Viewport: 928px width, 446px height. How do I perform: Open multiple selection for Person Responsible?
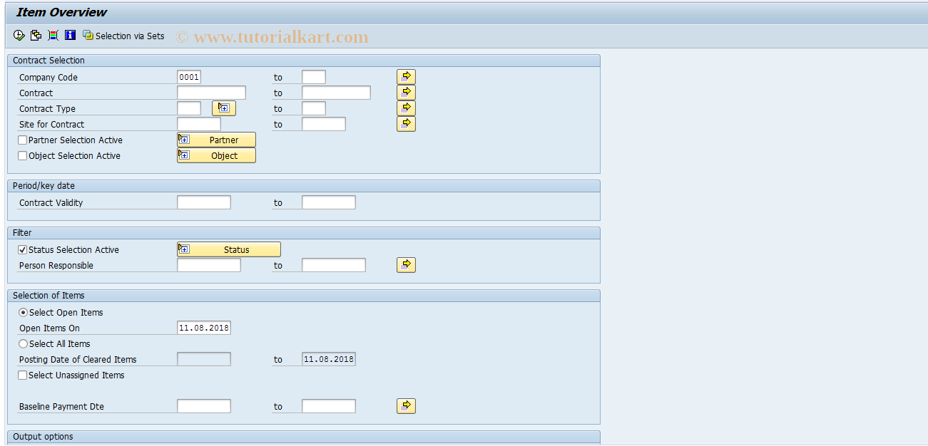pyautogui.click(x=406, y=264)
